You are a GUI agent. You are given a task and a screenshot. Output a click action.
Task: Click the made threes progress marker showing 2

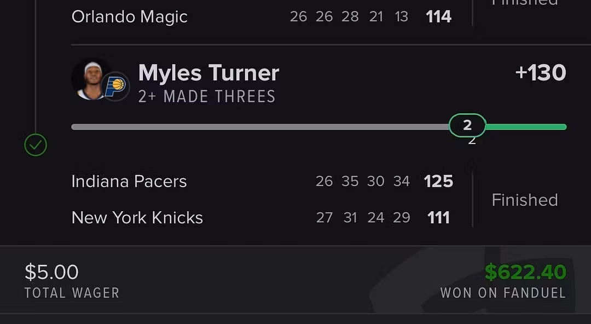(x=467, y=126)
